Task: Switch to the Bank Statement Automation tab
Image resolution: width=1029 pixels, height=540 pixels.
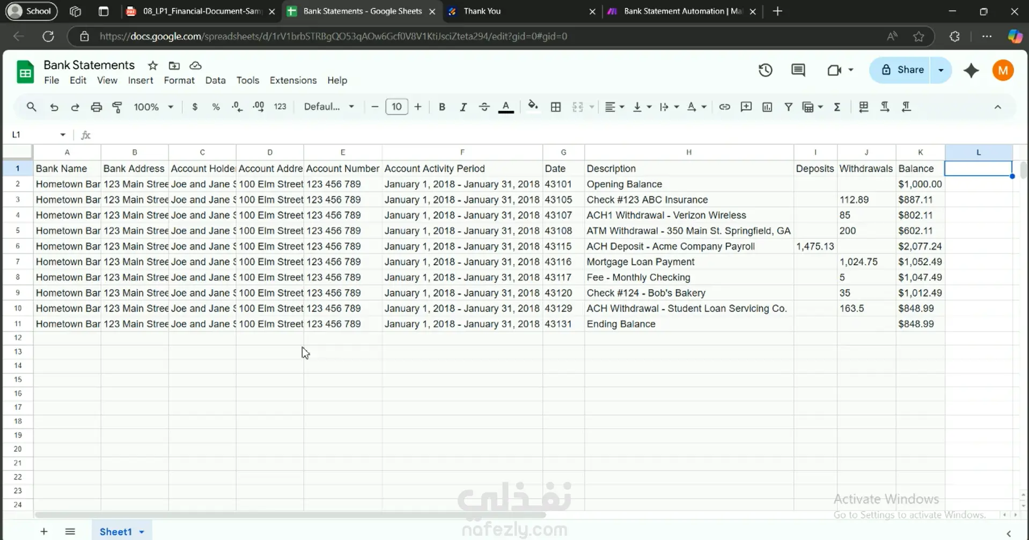Action: click(681, 11)
